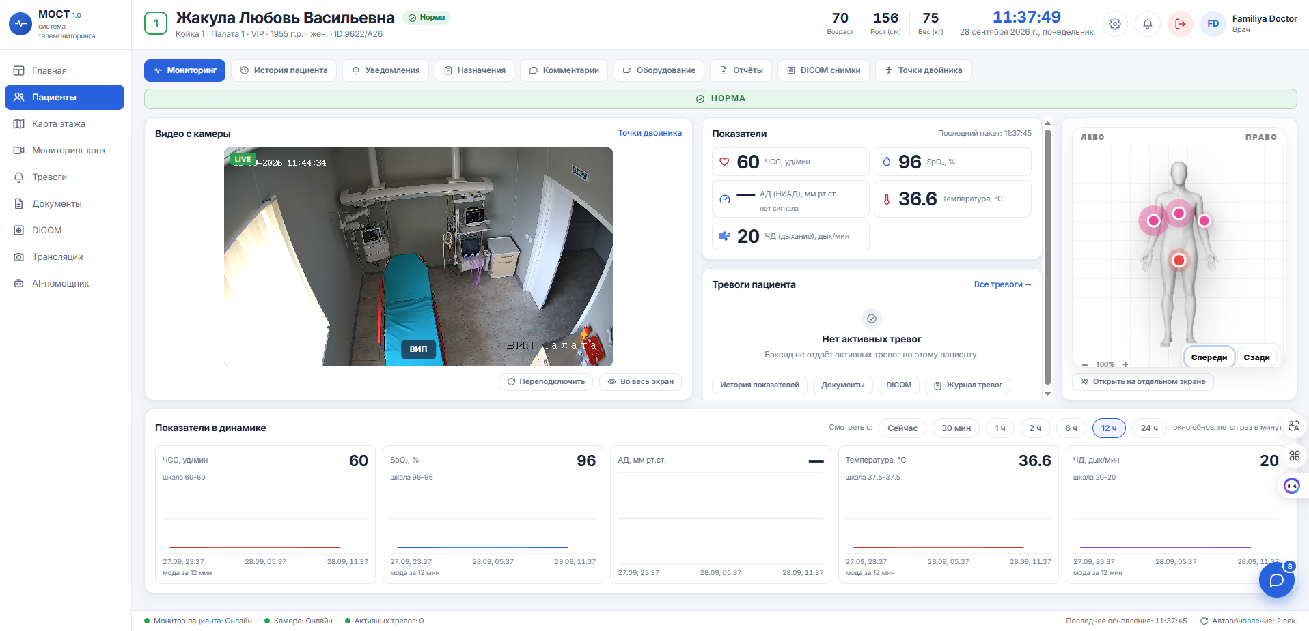The image size is (1309, 631).
Task: Open the Точки двойника tab
Action: click(x=923, y=70)
